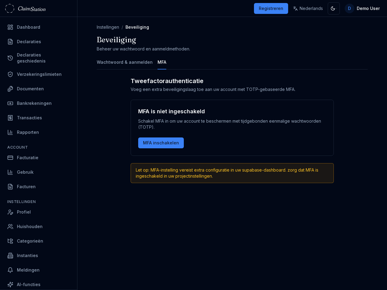This screenshot has width=387, height=290.
Task: Open Gebruik account link
Action: [38, 172]
